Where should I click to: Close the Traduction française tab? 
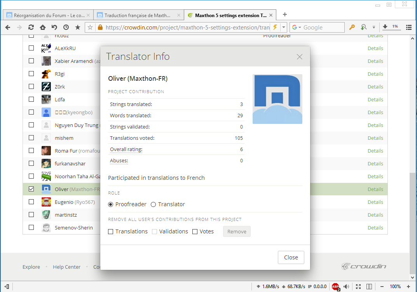click(179, 16)
